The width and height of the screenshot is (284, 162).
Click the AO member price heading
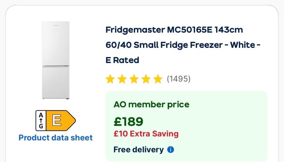pos(151,104)
